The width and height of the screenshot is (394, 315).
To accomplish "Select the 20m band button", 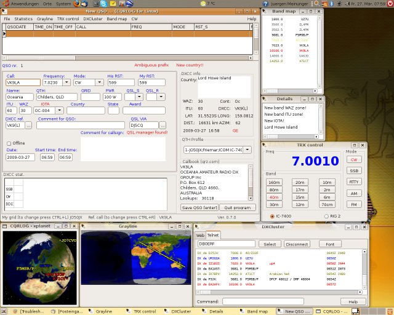I will click(300, 182).
